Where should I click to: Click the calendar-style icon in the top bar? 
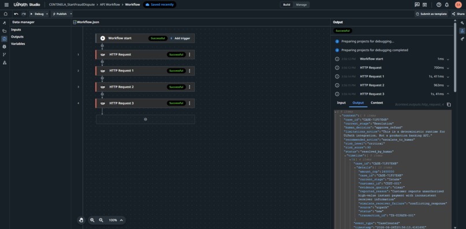pyautogui.click(x=425, y=5)
